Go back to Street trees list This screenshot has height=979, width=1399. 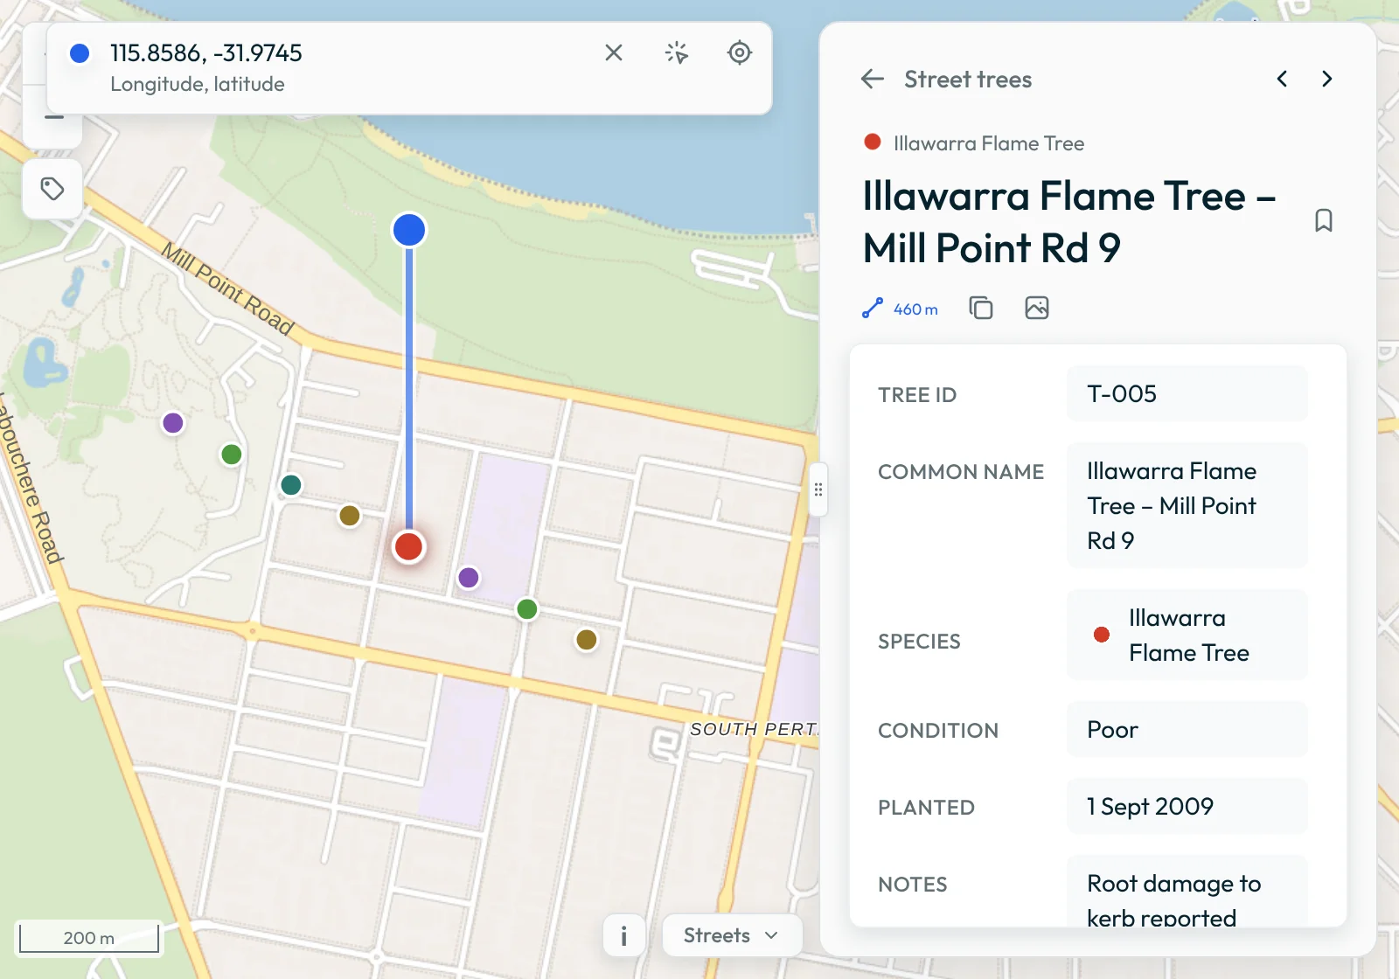[x=873, y=79]
